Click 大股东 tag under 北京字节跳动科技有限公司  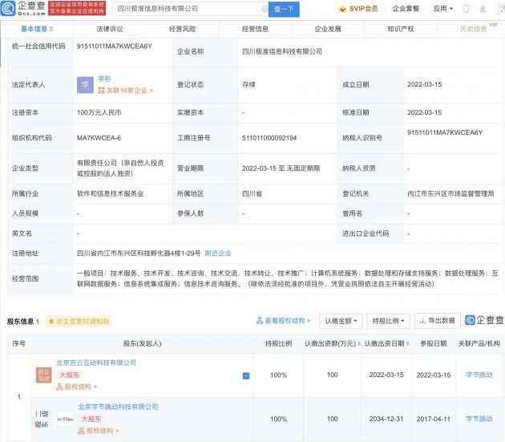pos(91,419)
